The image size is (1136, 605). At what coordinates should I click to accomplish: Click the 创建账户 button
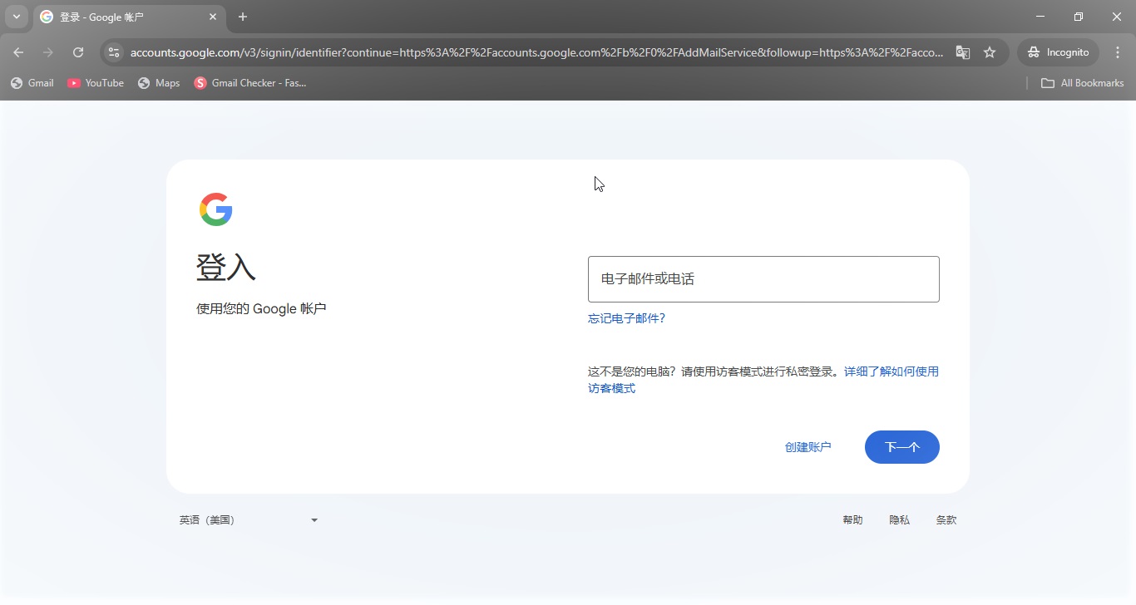[807, 446]
